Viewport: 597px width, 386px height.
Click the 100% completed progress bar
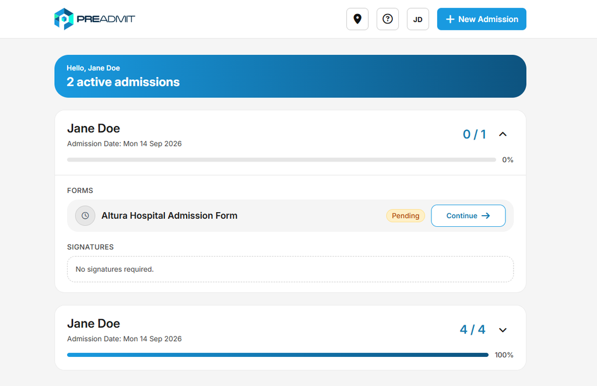click(278, 355)
